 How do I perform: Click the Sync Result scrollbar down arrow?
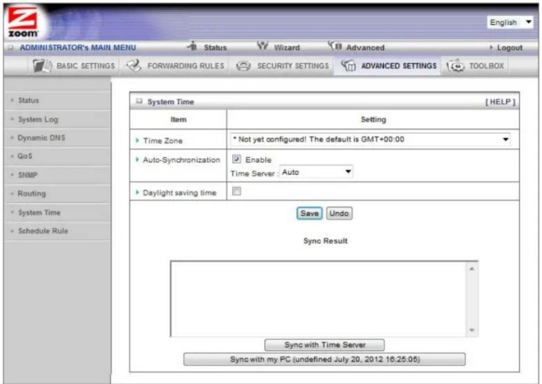tap(472, 330)
